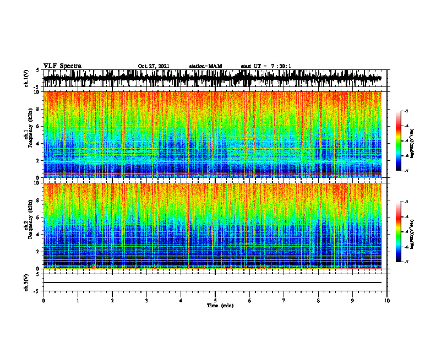436x337 pixels.
Task: Click the "station=MAM" header label
Action: 205,66
